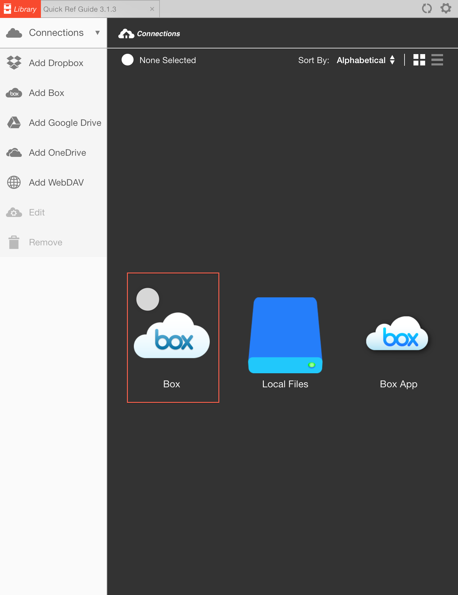Open the Box connection thumbnail
Viewport: 458px width, 595px height.
[172, 335]
